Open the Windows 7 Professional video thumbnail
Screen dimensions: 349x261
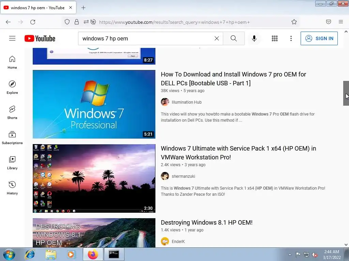point(94,104)
